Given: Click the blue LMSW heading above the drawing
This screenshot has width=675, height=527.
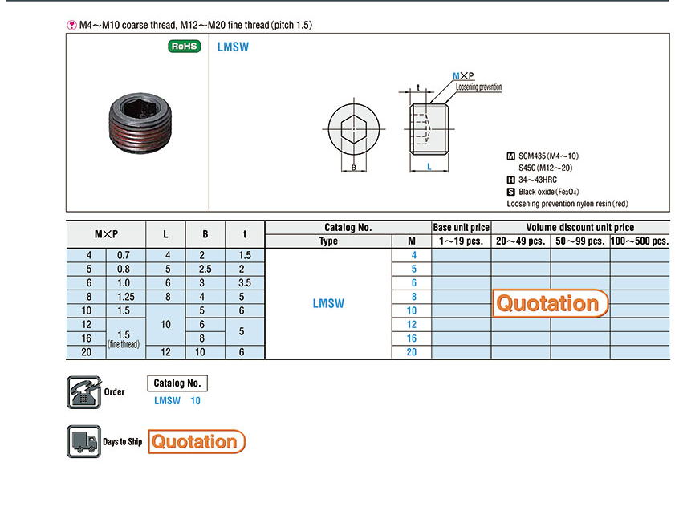Looking at the screenshot, I should click(233, 47).
